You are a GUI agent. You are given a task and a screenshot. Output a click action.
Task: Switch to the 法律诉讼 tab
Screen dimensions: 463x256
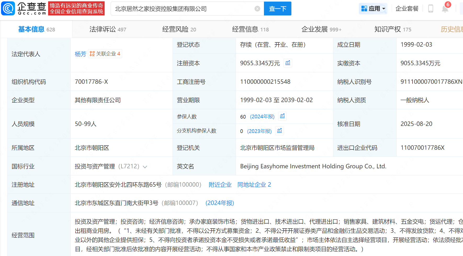108,29
